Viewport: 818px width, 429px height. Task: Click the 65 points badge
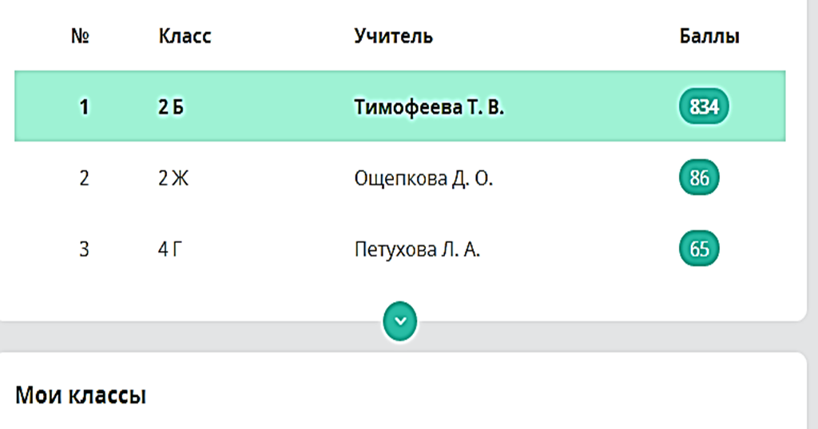point(699,248)
